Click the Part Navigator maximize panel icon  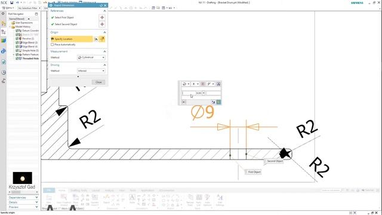[36, 14]
